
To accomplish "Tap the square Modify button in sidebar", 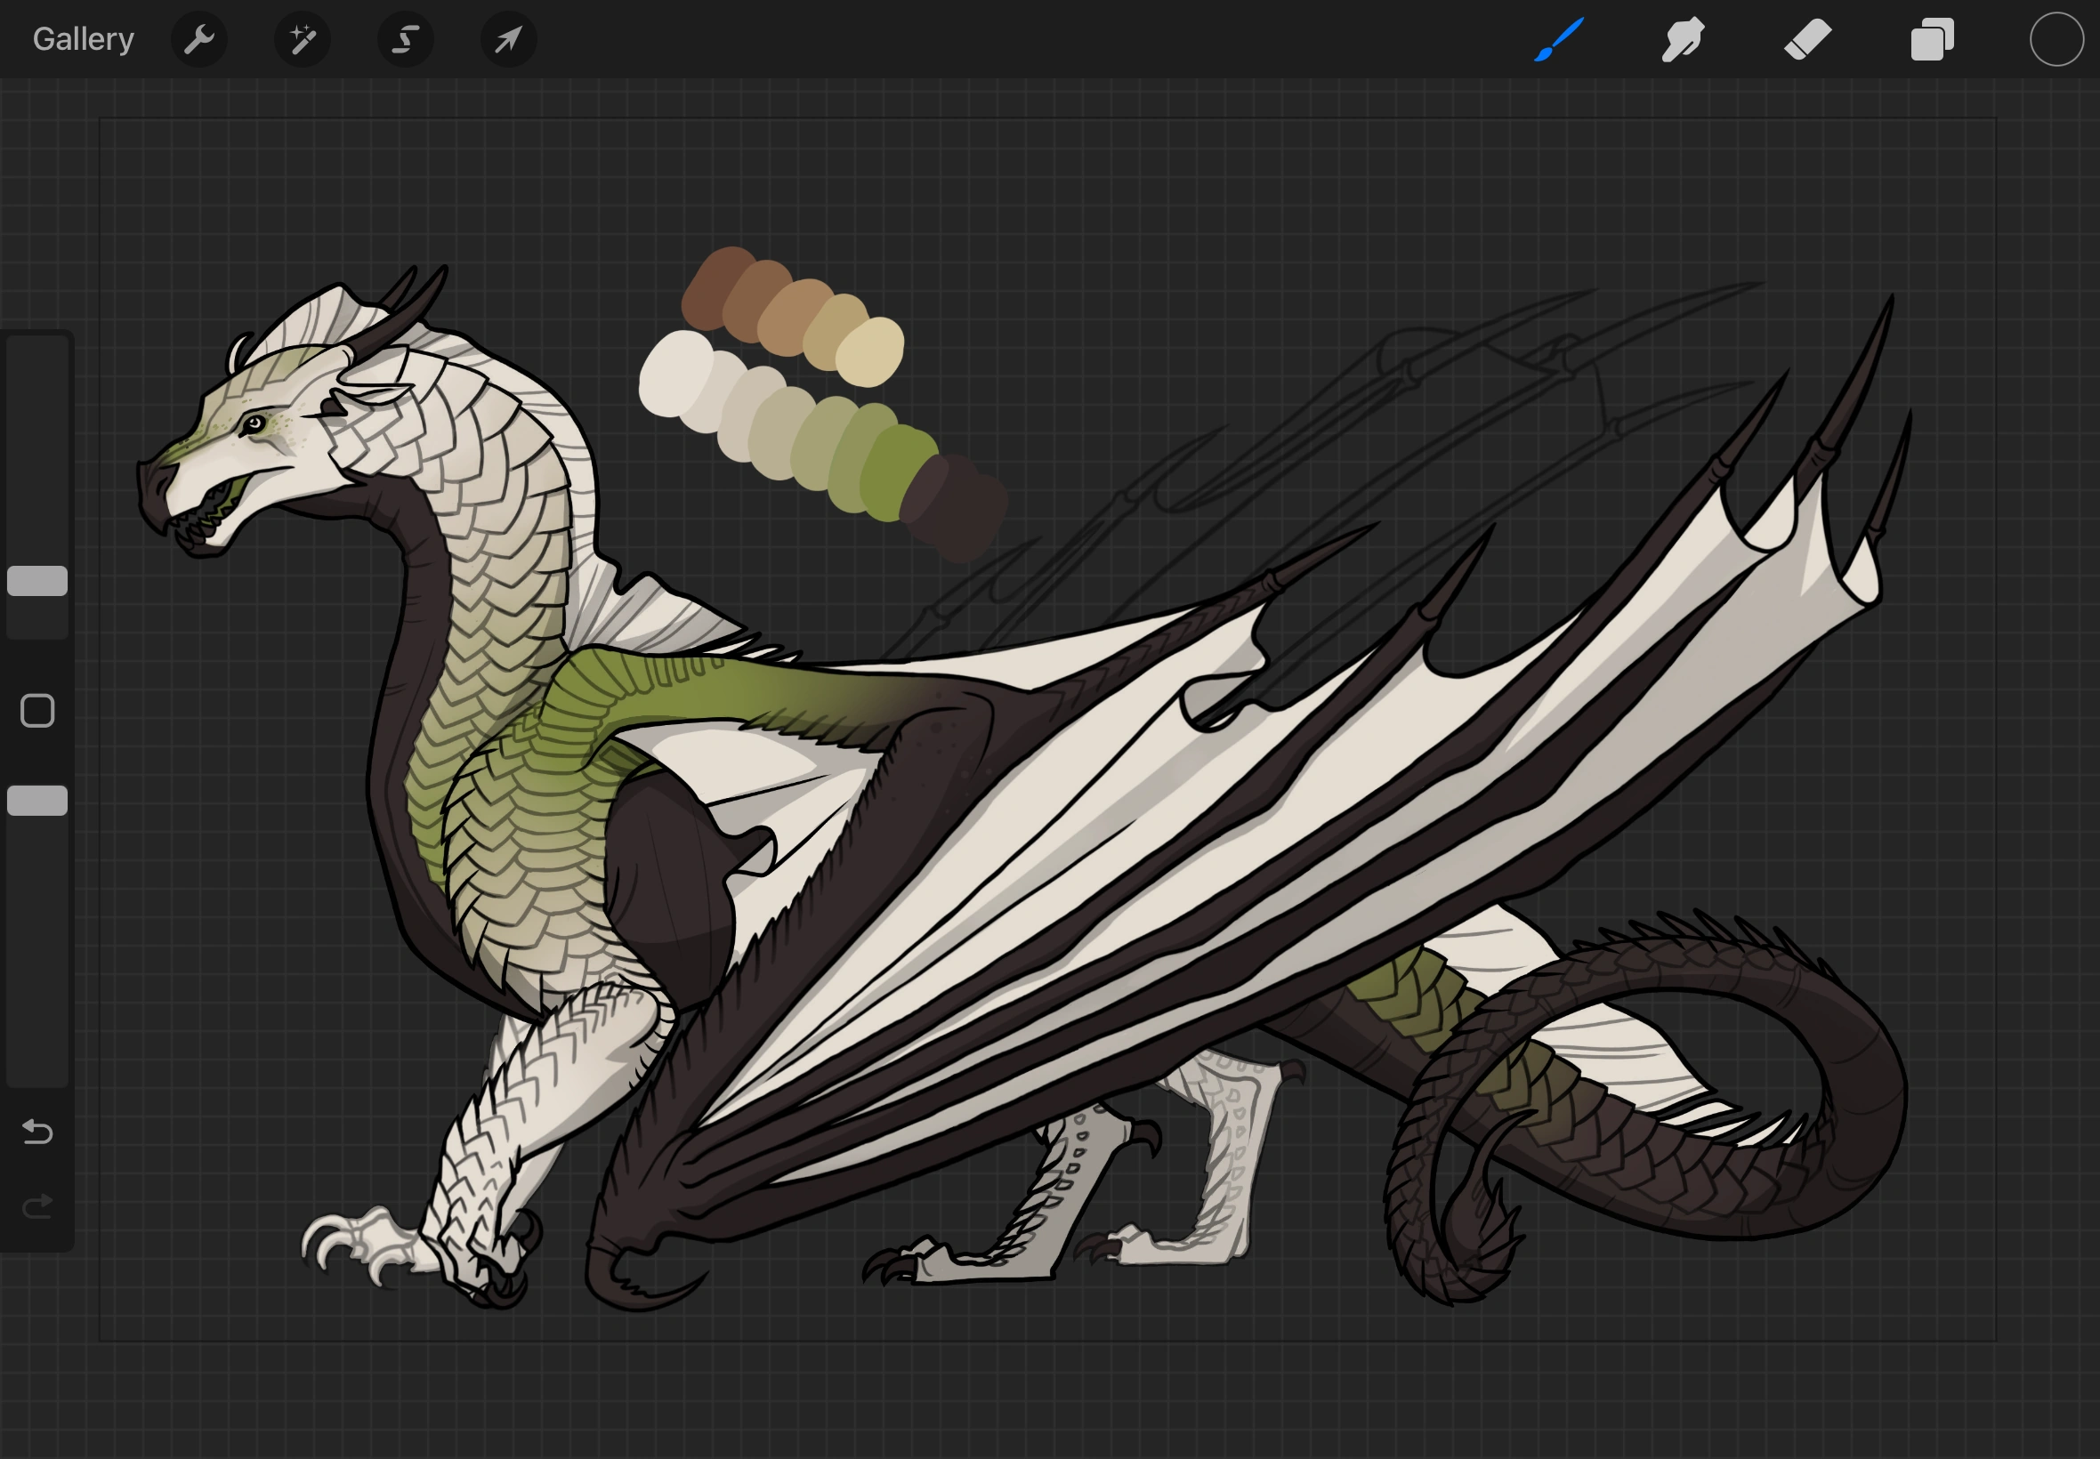I will pyautogui.click(x=37, y=710).
